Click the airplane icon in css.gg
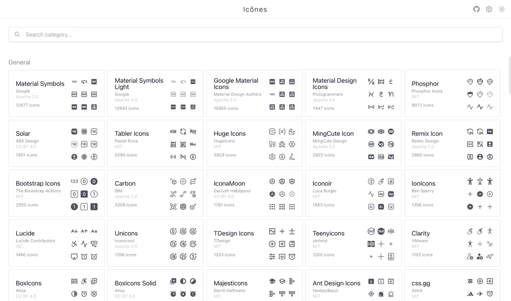511x301 pixels. point(480,294)
